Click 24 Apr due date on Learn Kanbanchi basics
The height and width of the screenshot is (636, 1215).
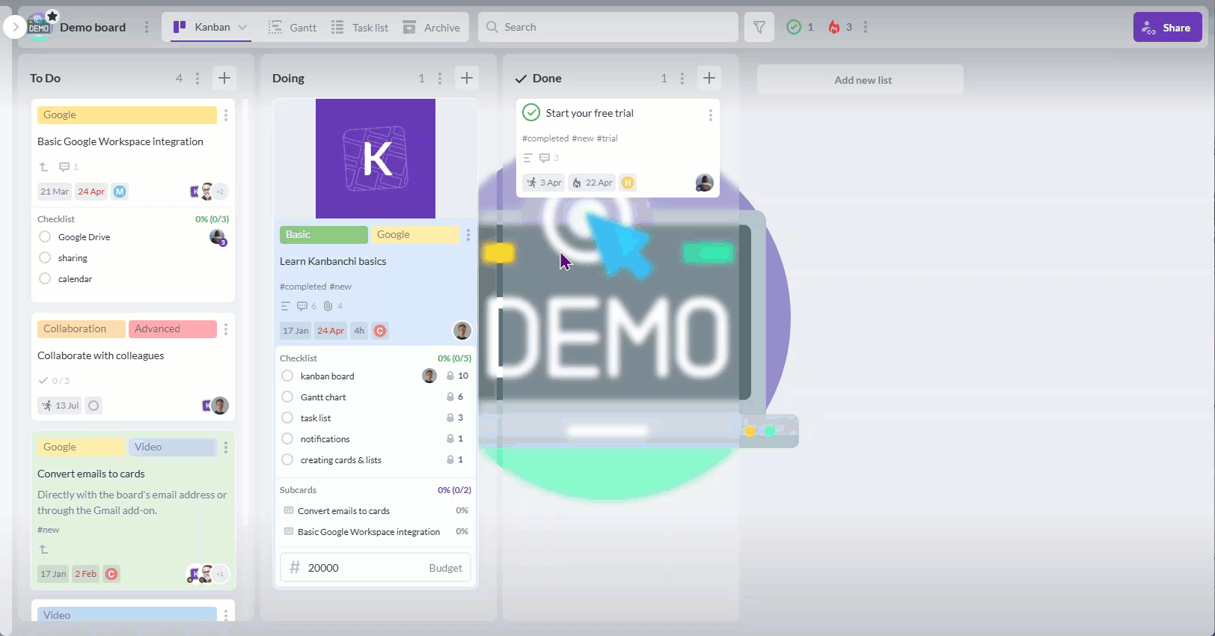click(x=331, y=331)
